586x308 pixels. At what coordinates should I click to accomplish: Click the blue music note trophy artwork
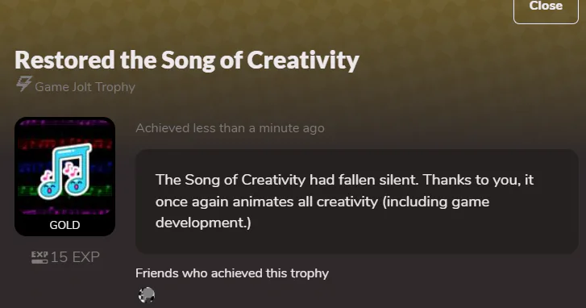[66, 171]
